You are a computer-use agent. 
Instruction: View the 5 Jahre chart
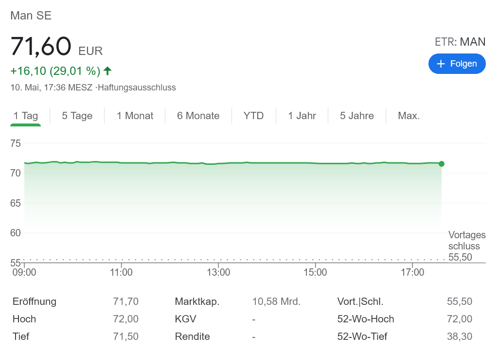(356, 116)
